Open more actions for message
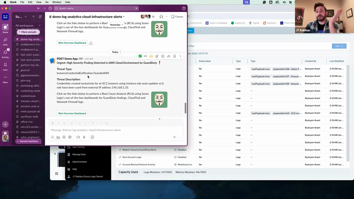This screenshot has width=354, height=199. pyautogui.click(x=180, y=56)
